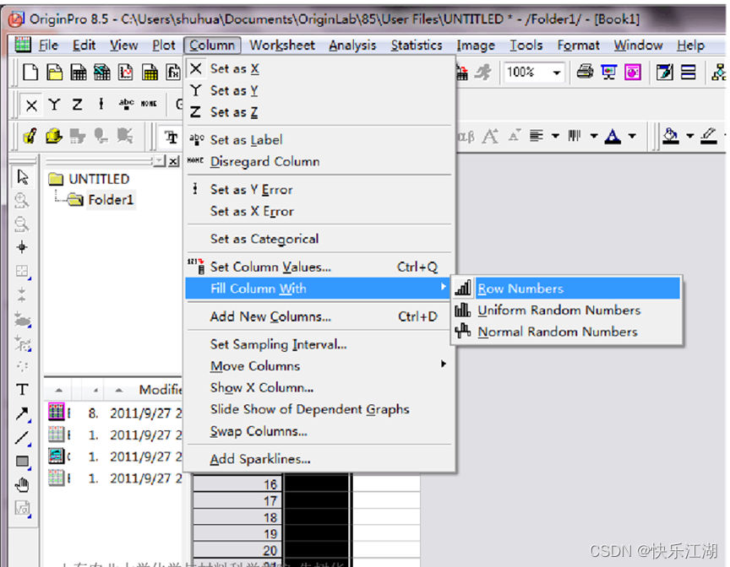
Task: Select the Arrow drawing tool
Action: pos(22,413)
